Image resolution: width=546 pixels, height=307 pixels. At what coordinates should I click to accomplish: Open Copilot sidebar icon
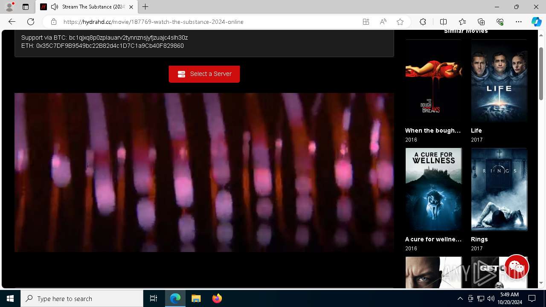tap(536, 22)
